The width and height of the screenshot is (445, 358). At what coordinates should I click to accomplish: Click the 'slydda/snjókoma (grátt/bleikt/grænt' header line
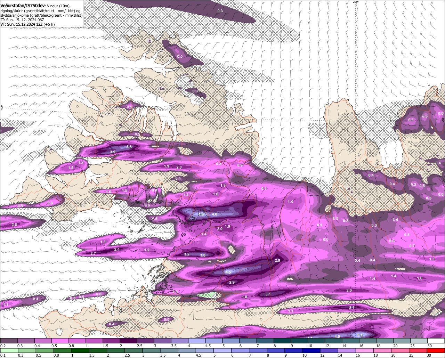[x=41, y=15]
